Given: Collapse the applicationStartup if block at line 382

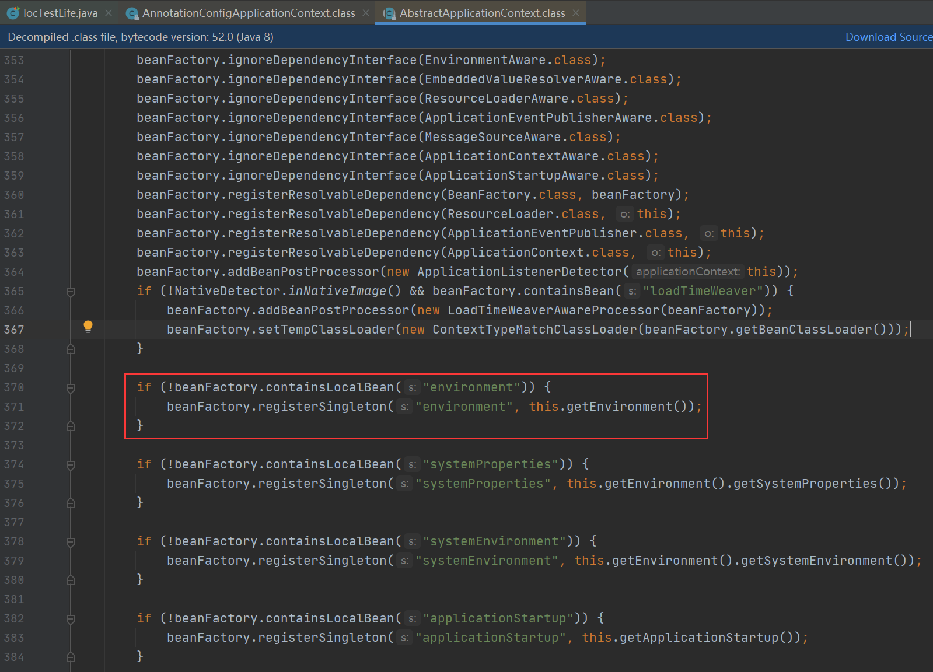Looking at the screenshot, I should [71, 618].
